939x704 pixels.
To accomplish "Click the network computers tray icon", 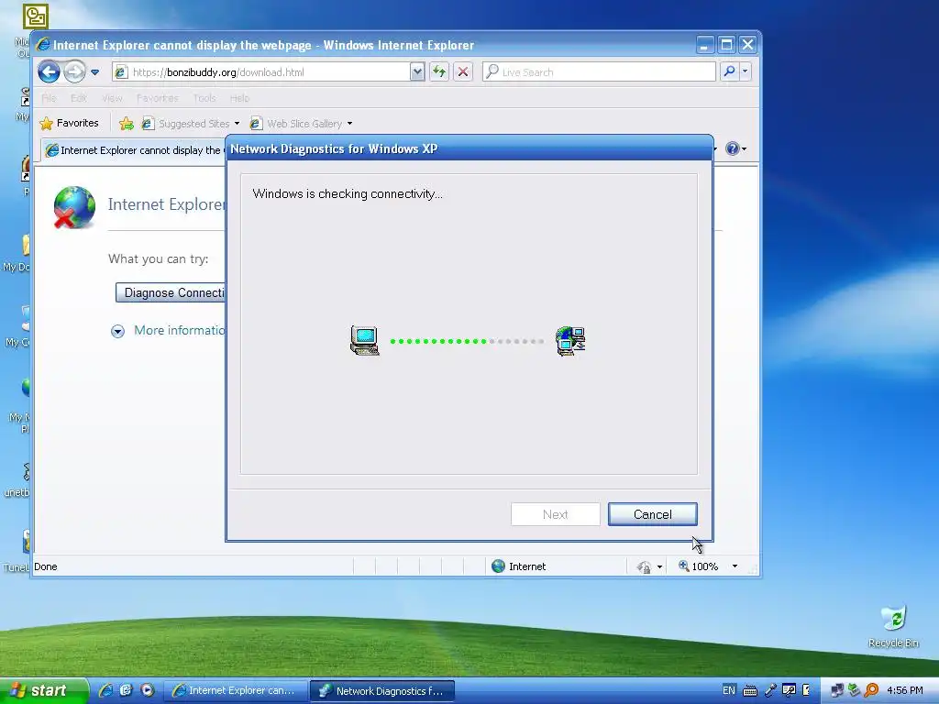I will click(836, 691).
